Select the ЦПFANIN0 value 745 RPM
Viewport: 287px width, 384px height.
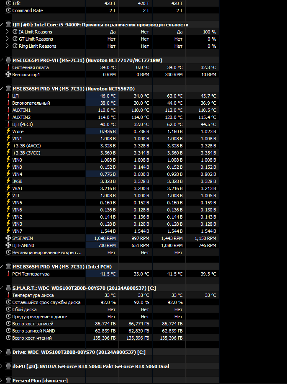207,245
